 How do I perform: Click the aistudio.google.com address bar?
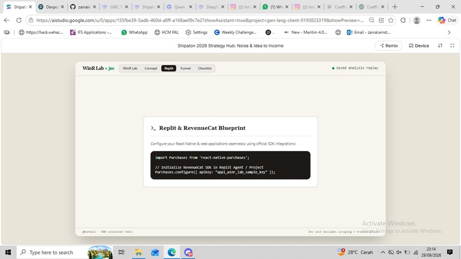coord(200,20)
